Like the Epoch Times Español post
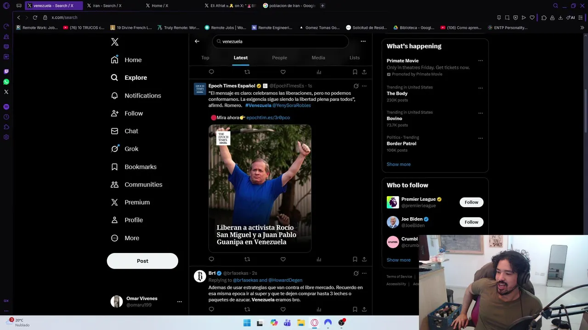The height and width of the screenshot is (330, 588). click(x=283, y=259)
